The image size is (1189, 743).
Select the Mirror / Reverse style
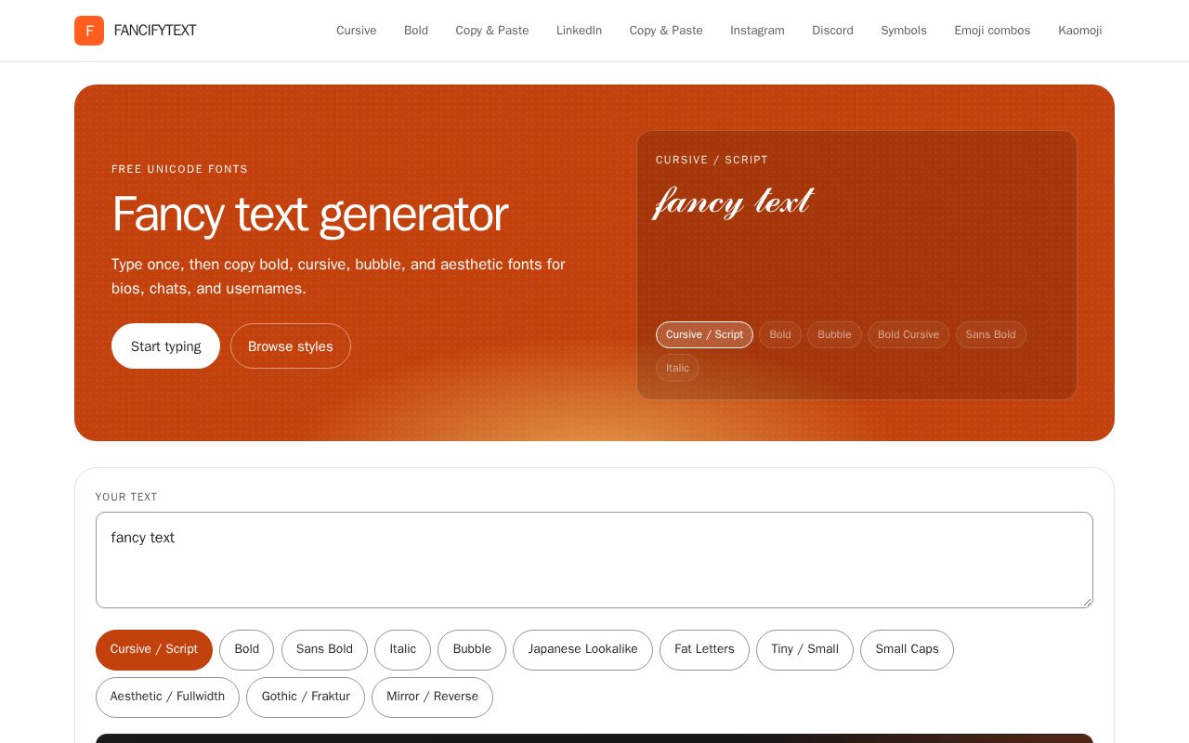(x=432, y=697)
